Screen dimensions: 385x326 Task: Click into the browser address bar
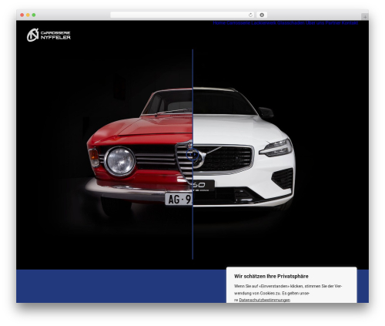click(182, 15)
